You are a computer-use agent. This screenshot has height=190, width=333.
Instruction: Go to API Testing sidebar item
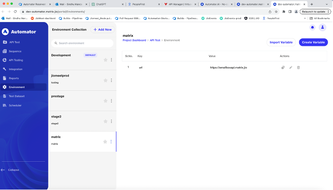click(x=16, y=60)
